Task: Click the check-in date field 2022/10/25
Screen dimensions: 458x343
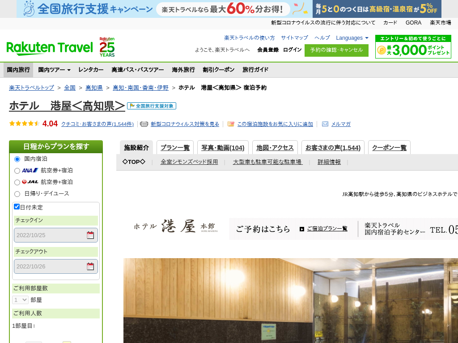Action: point(56,235)
